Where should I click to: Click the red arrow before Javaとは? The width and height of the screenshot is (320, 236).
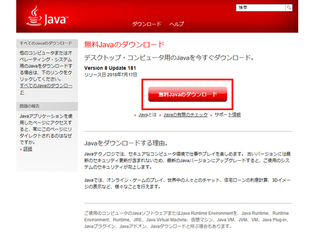[135, 115]
